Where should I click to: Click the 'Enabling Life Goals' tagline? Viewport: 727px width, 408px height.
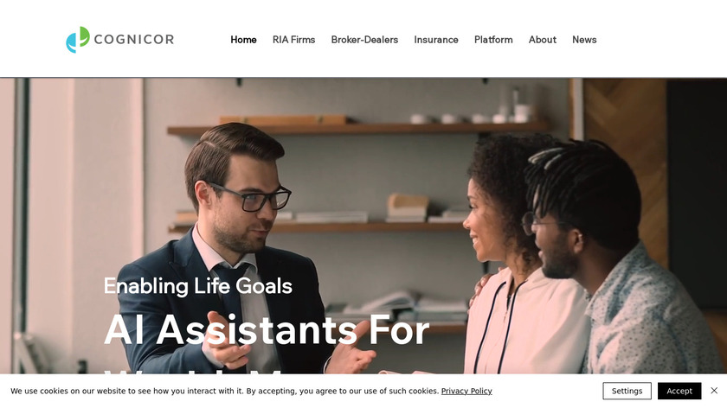click(198, 286)
